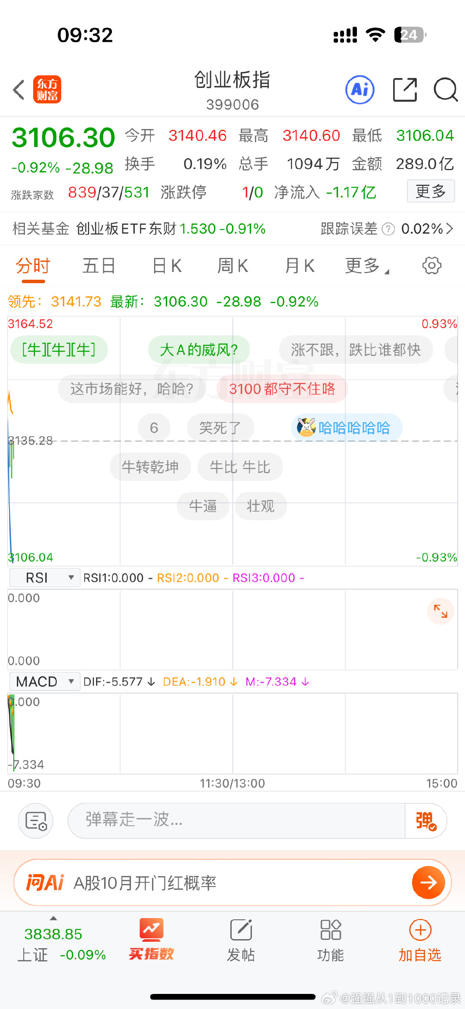Tap the 哈哈哈哈哈 comment bubble
465x1009 pixels.
347,428
